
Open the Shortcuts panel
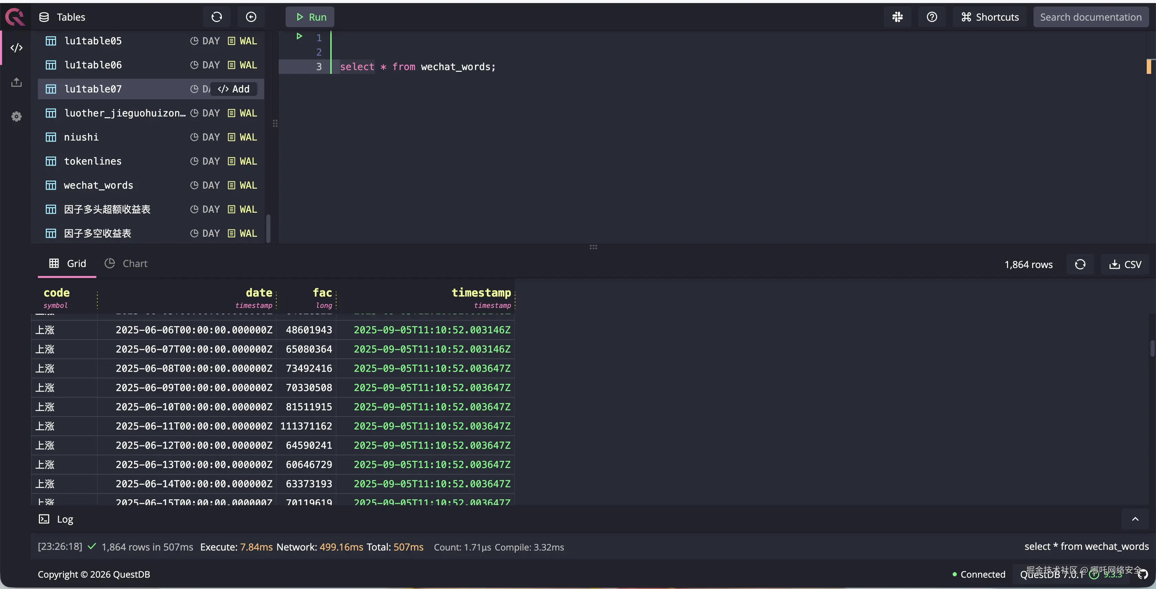tap(989, 17)
